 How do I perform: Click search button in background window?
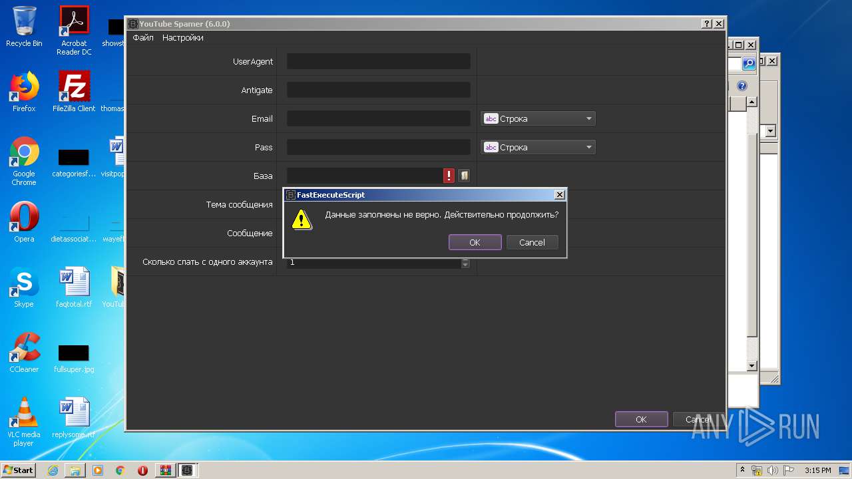coord(749,64)
